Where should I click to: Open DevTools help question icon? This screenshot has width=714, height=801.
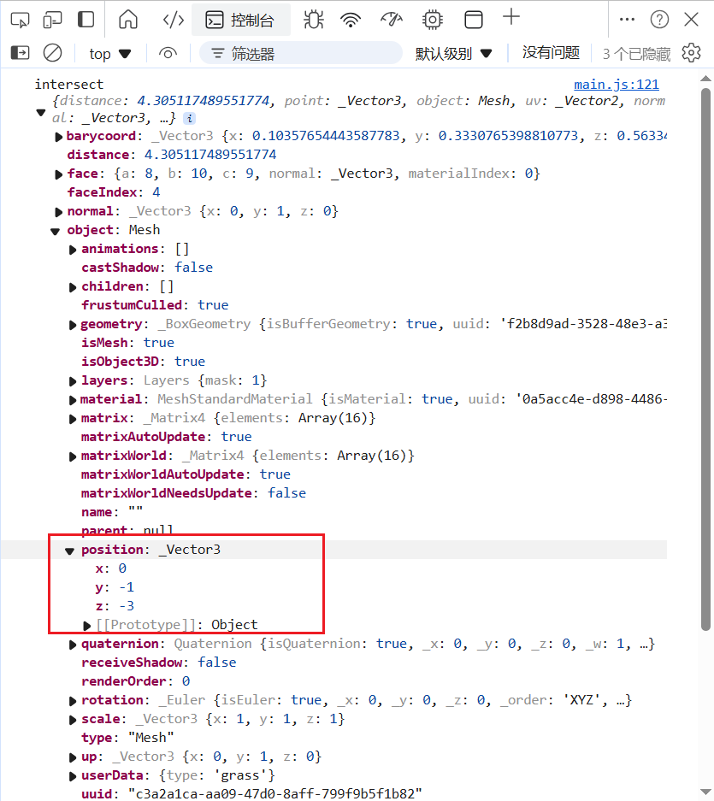tap(660, 20)
